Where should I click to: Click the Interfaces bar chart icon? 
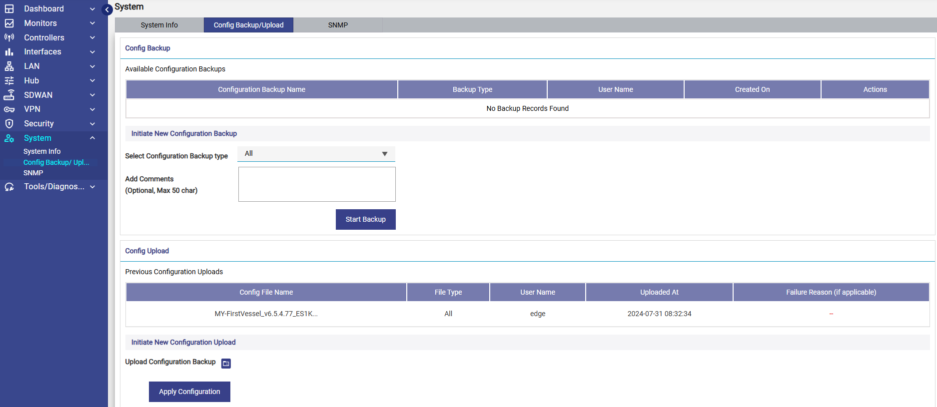[9, 52]
